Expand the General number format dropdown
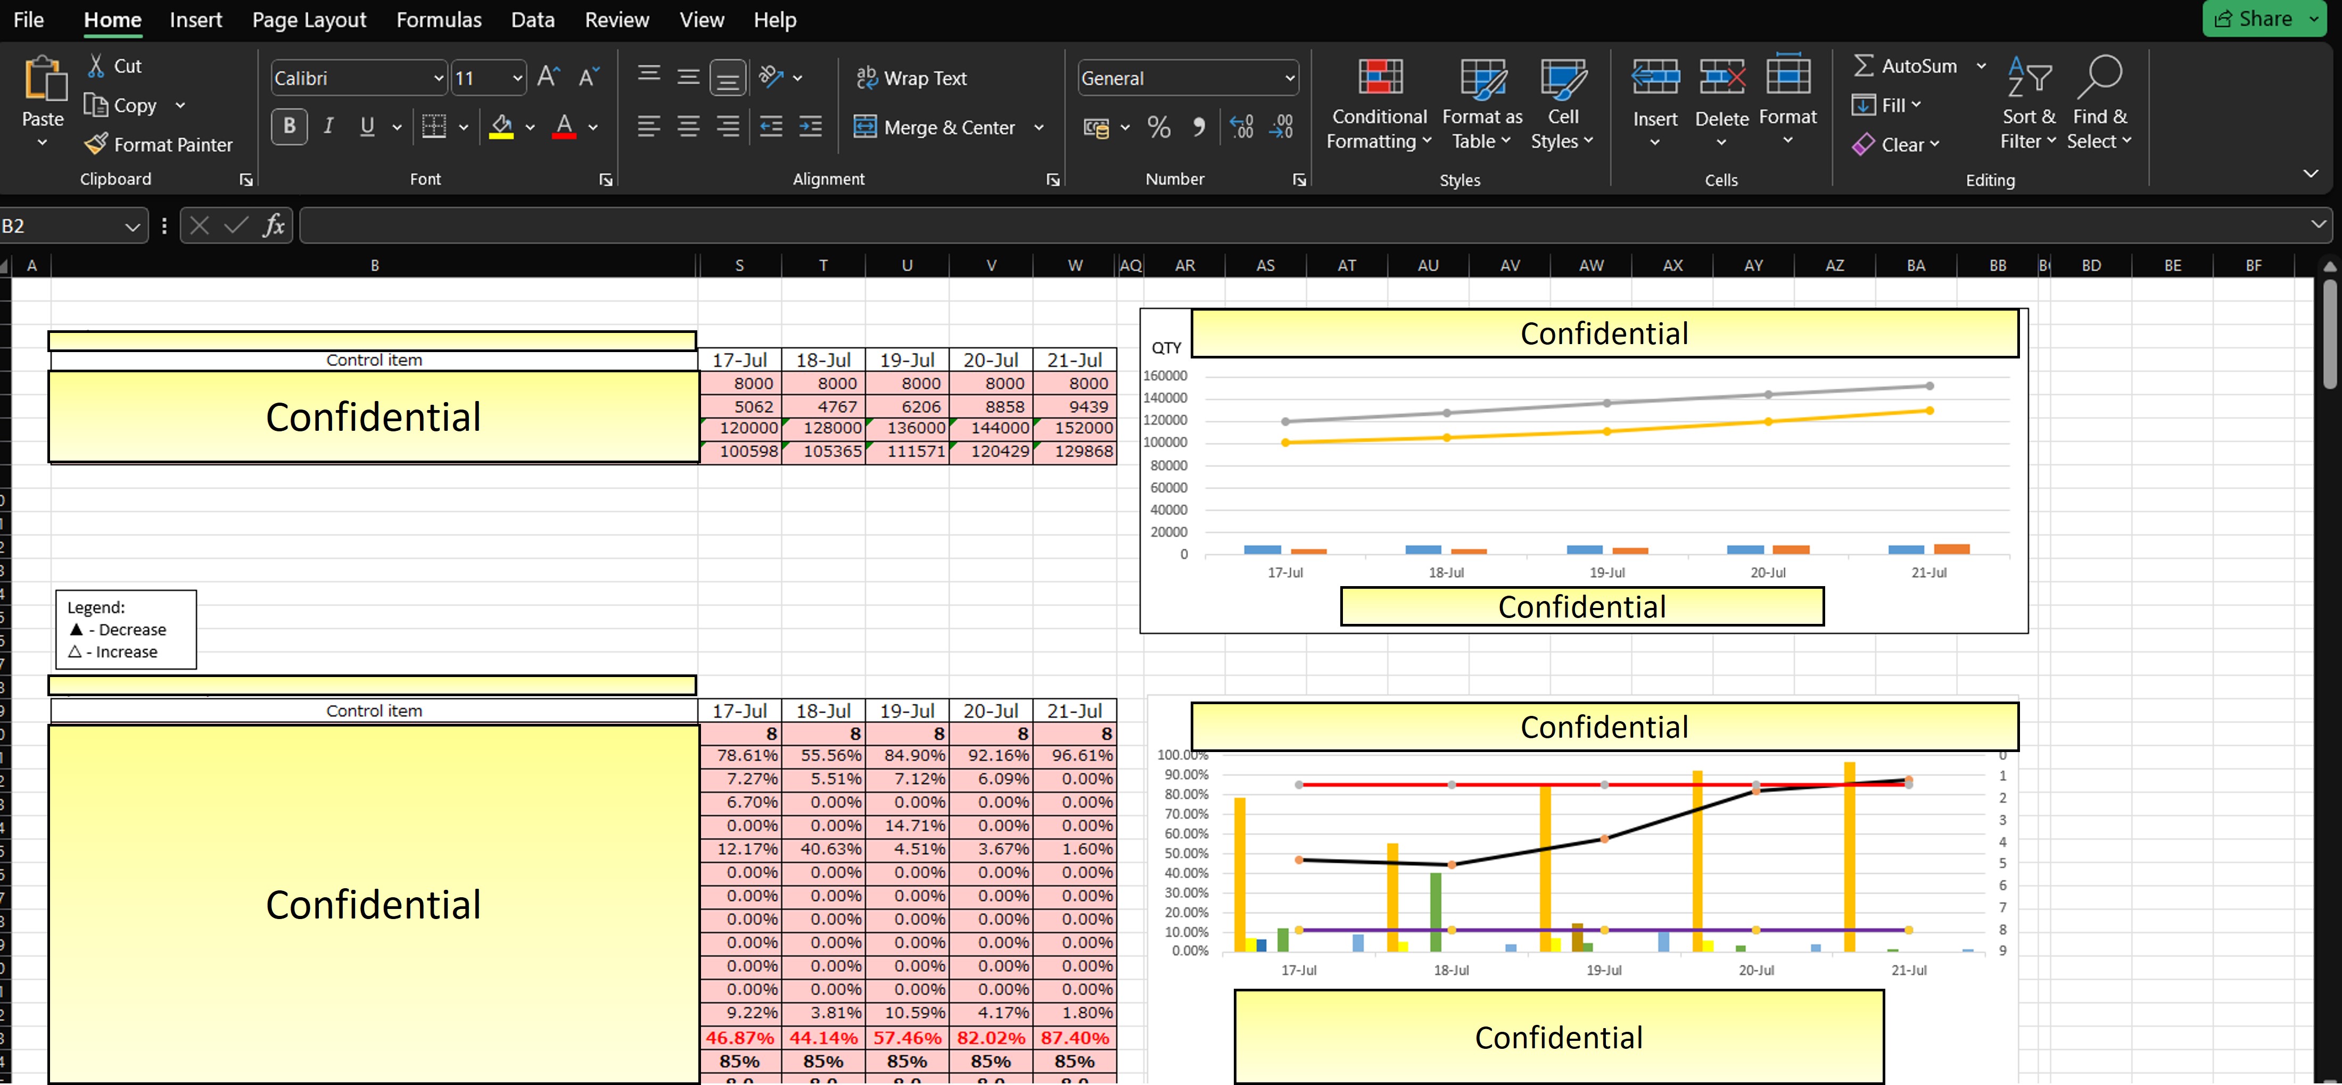Image resolution: width=2342 pixels, height=1085 pixels. click(1289, 78)
